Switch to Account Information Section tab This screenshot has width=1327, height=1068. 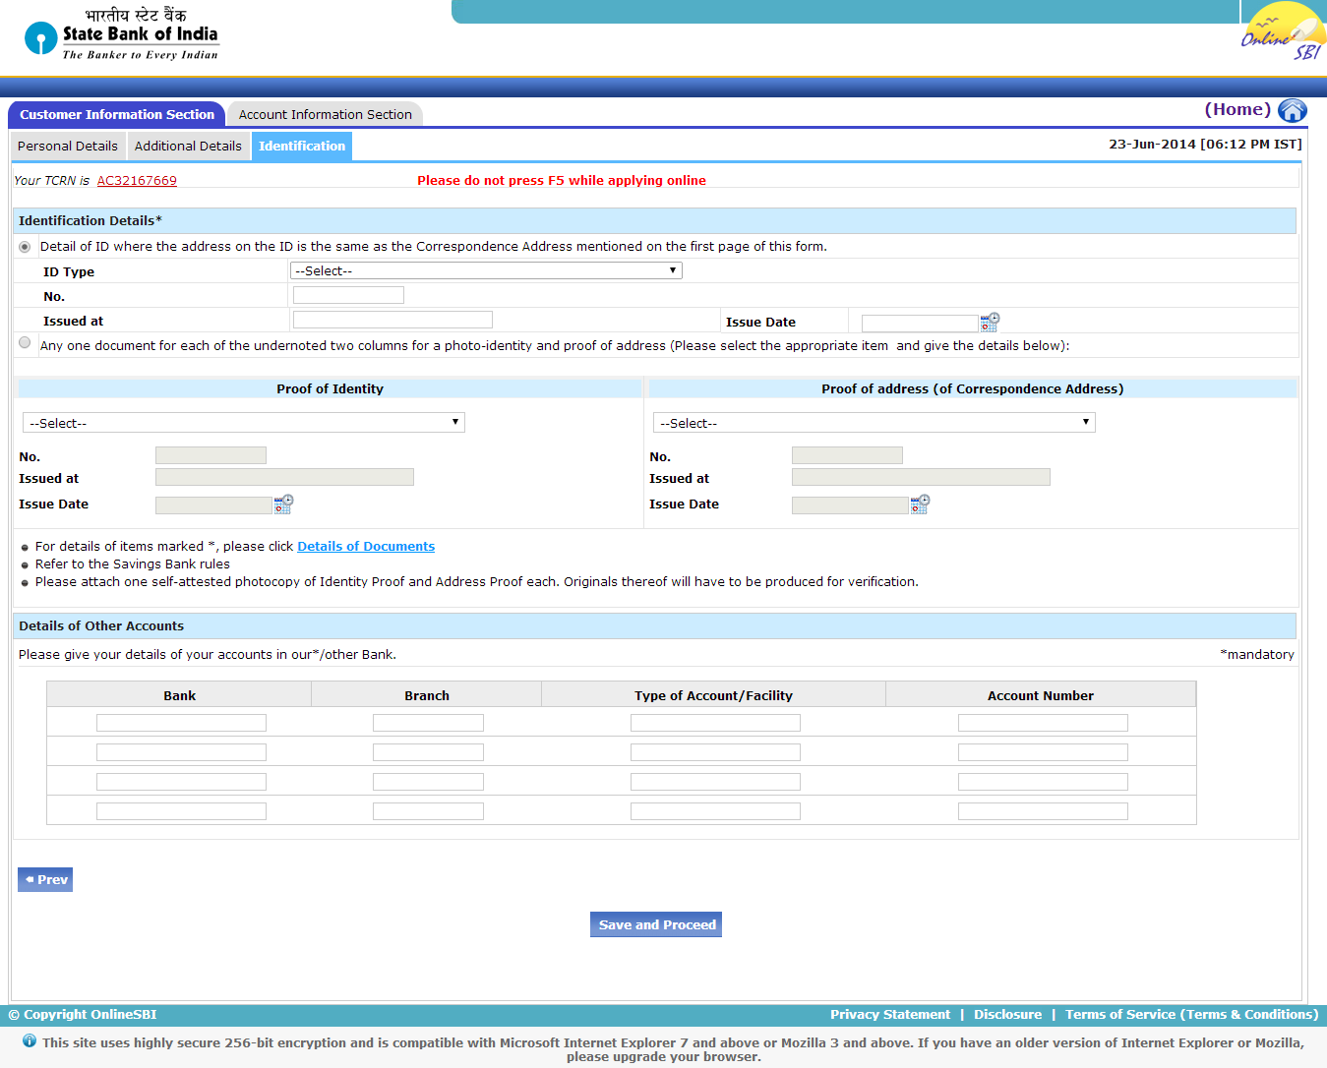[325, 114]
